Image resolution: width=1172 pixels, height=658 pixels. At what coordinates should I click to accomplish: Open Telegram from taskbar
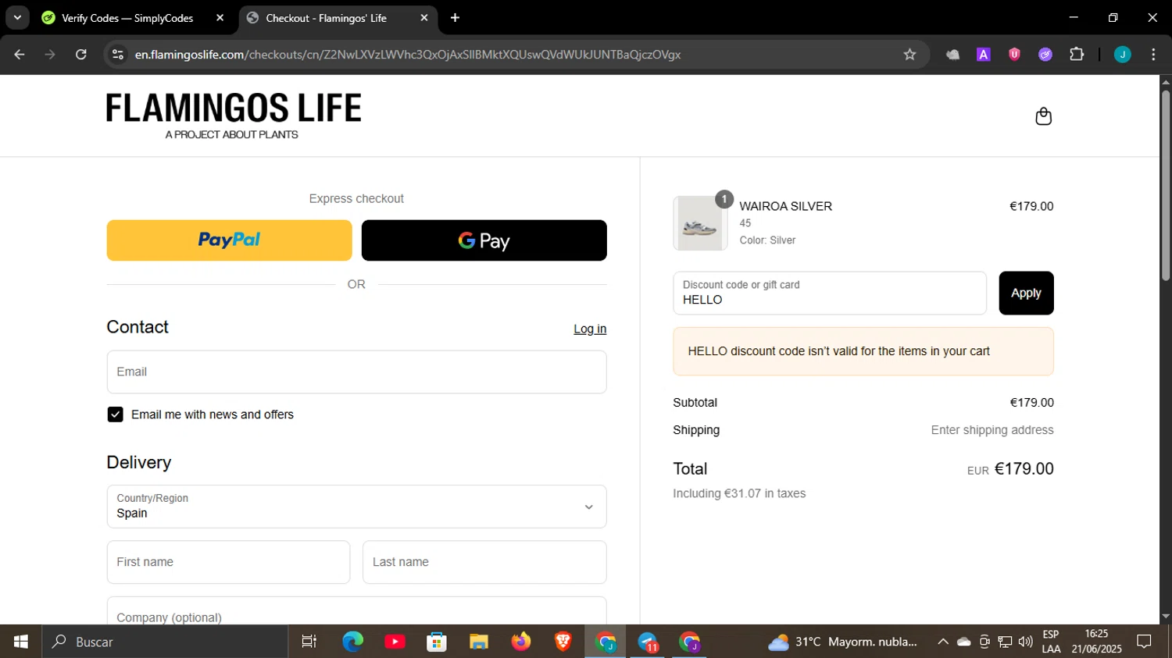pyautogui.click(x=648, y=642)
